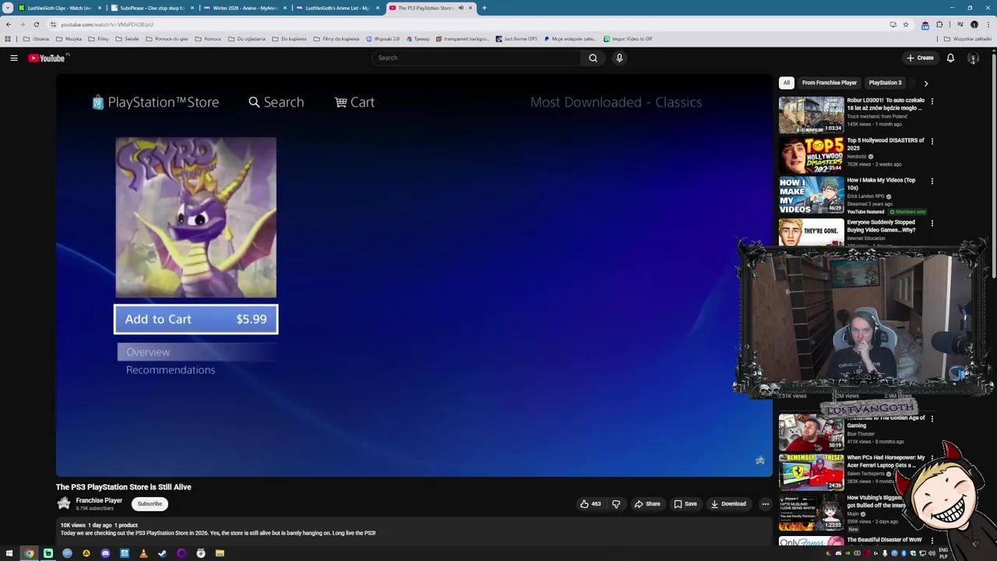
Task: Open the YouTube account avatar menu
Action: click(973, 58)
